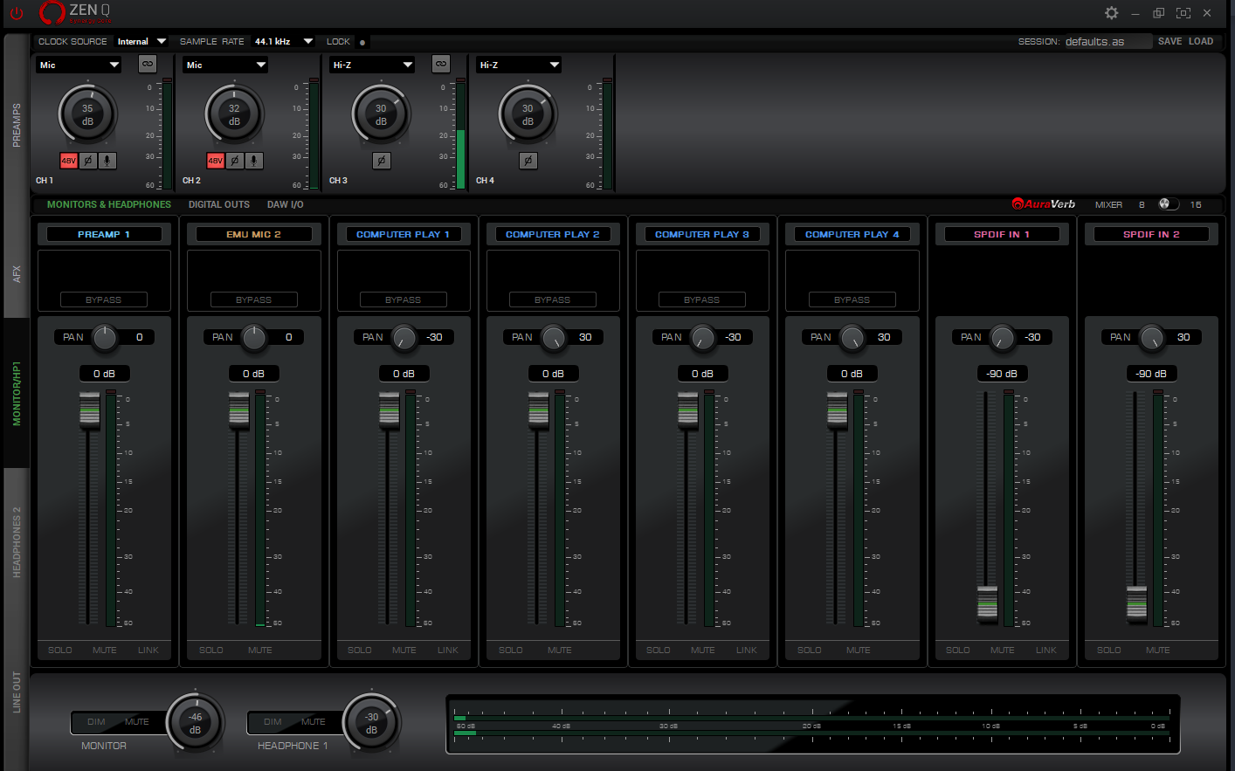The image size is (1235, 771).
Task: Solo the PREAMP 1 channel
Action: (x=60, y=651)
